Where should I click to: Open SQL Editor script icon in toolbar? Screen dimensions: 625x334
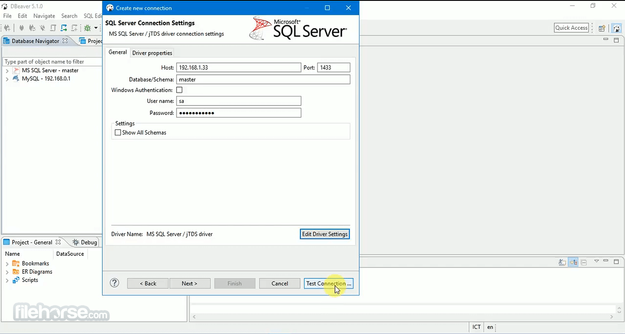tap(53, 28)
